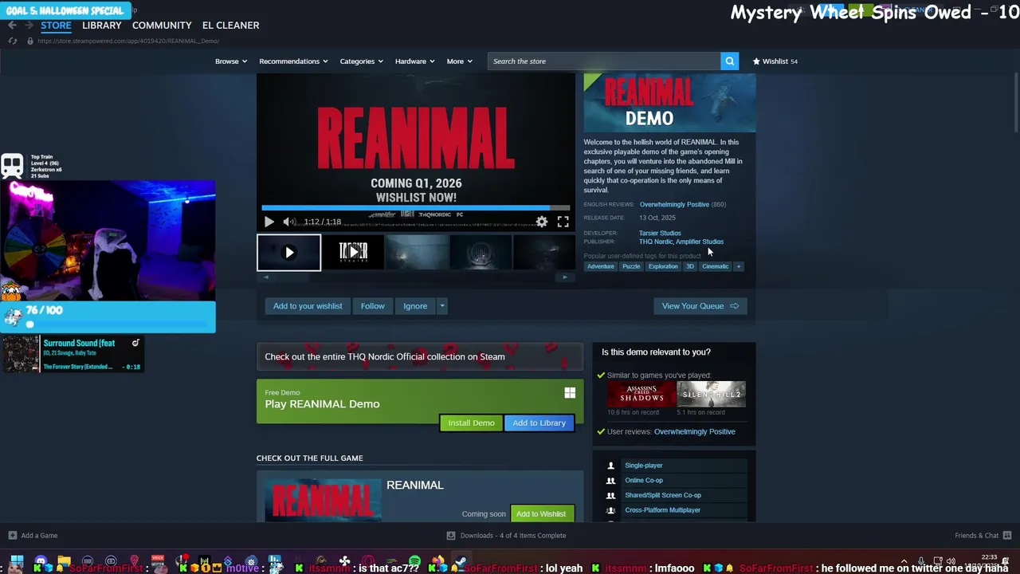This screenshot has height=574, width=1020.
Task: Select the Adventure tag
Action: (x=601, y=266)
